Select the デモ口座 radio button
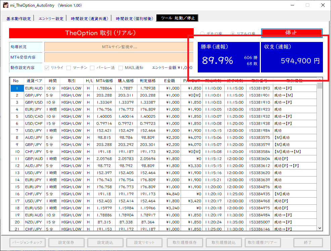This screenshot has width=331, height=251. [x=202, y=34]
